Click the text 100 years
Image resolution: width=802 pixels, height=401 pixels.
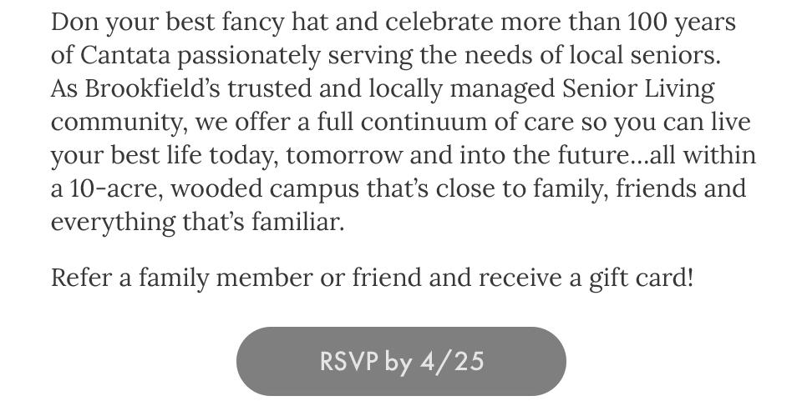tap(682, 23)
